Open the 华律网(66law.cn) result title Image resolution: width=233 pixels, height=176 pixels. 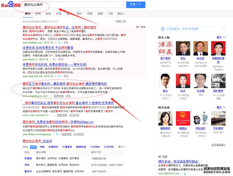point(58,122)
